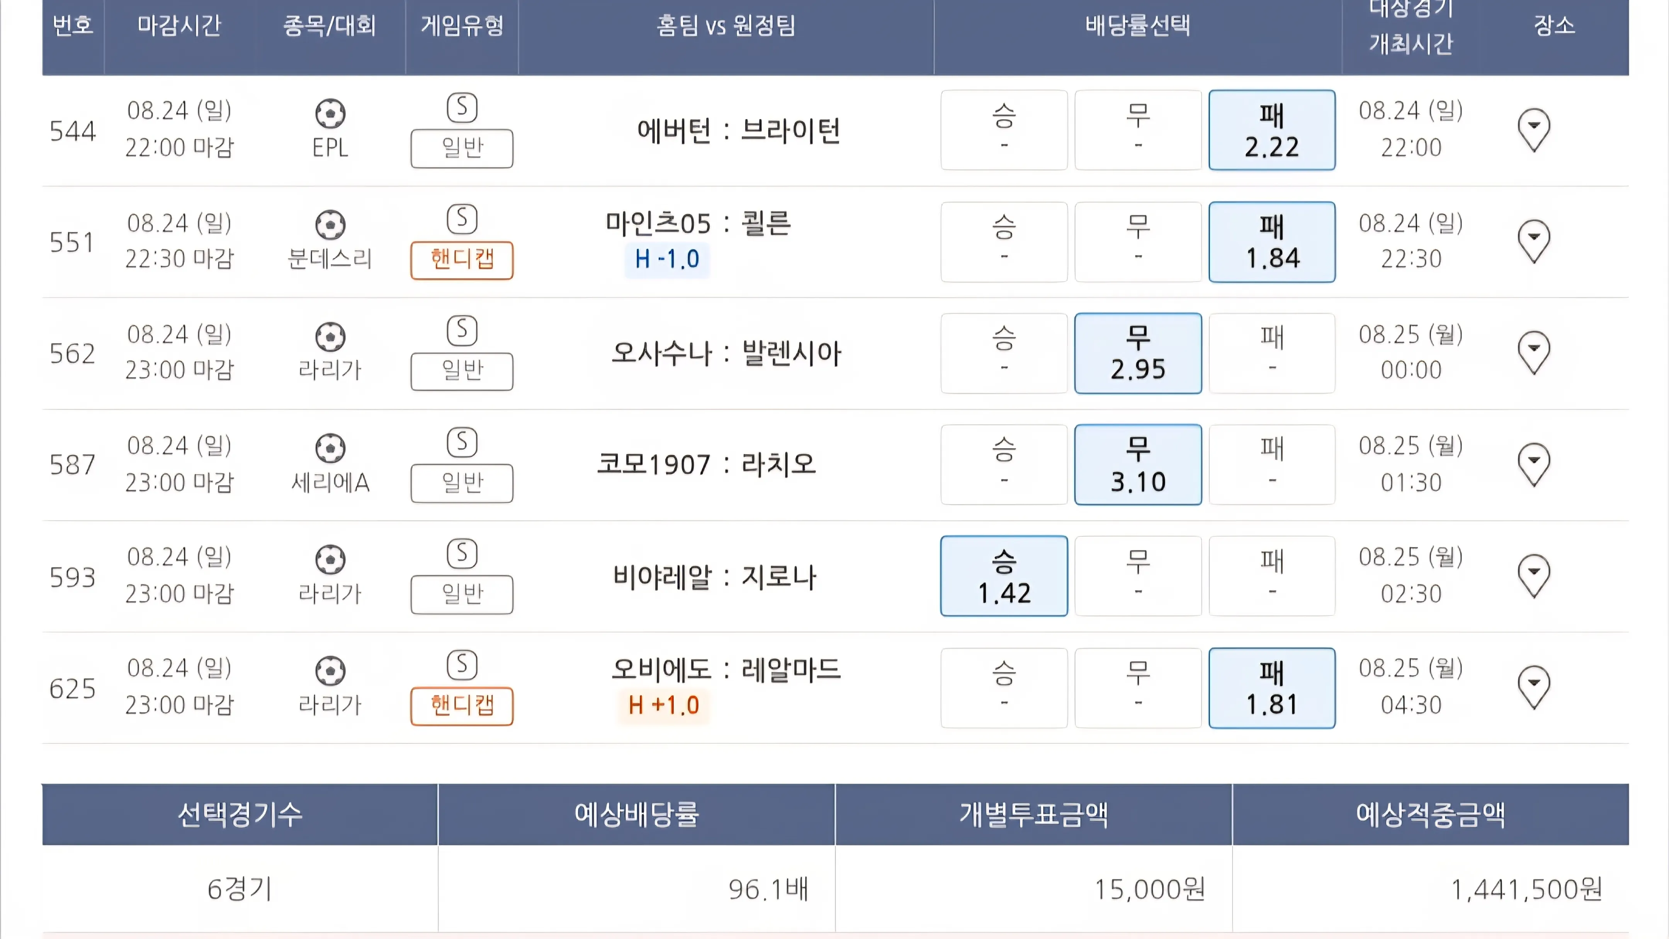Image resolution: width=1669 pixels, height=939 pixels.
Task: Click soccer ball icon for EPL match
Action: click(x=330, y=114)
